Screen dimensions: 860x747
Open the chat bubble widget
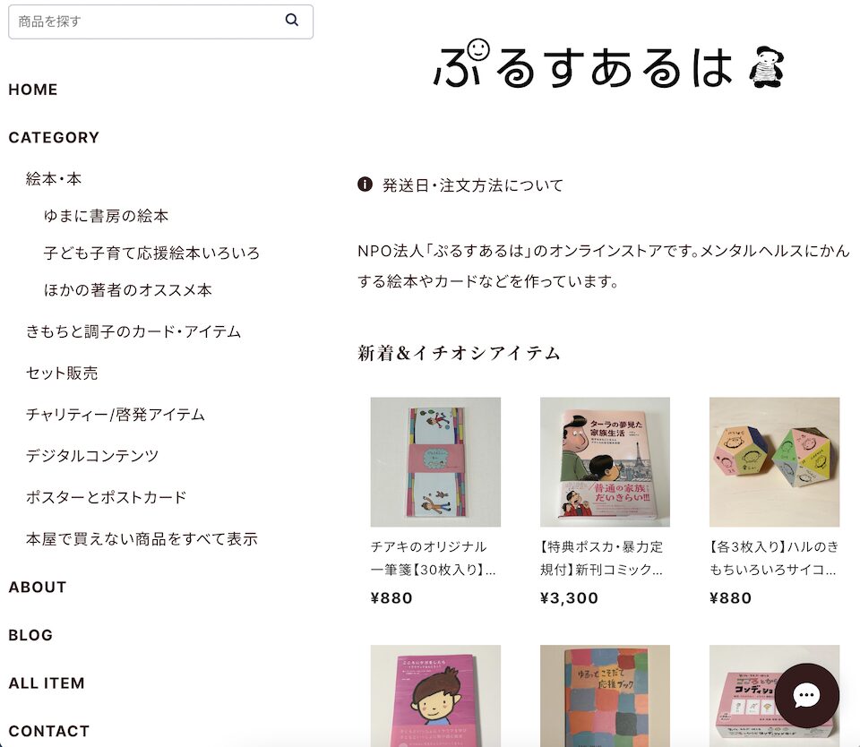[x=806, y=695]
